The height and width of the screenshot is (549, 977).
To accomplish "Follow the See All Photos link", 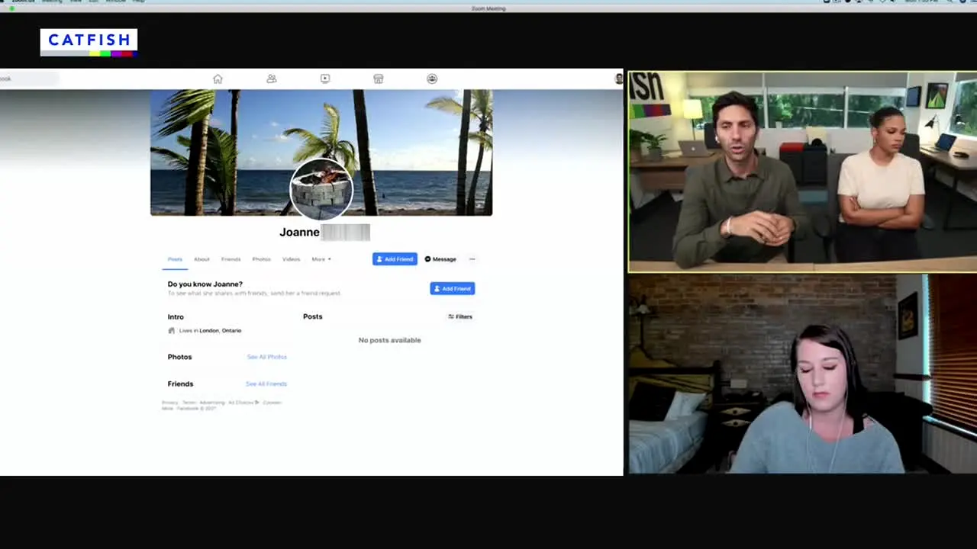I will pos(266,357).
